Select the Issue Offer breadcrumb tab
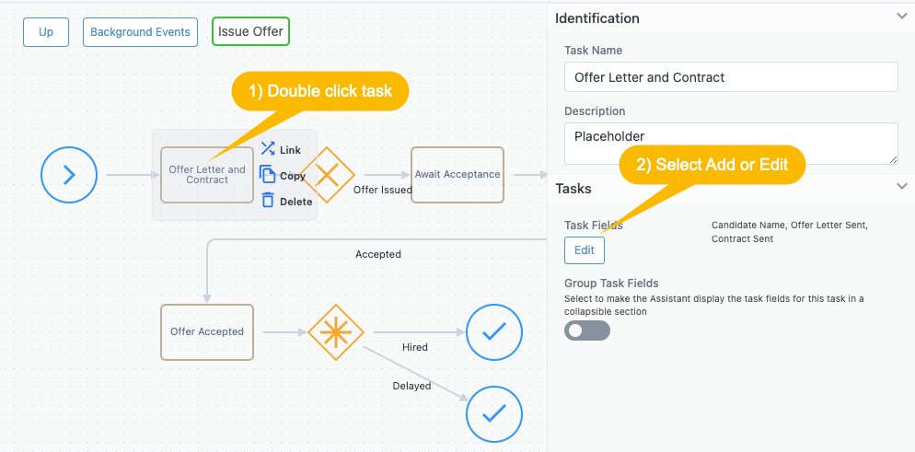The image size is (915, 452). coord(250,32)
